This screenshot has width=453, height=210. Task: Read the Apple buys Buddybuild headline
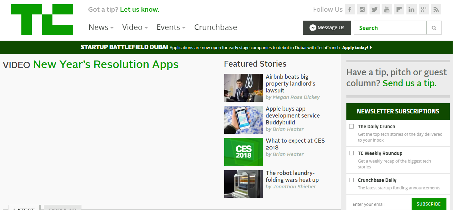tap(293, 115)
